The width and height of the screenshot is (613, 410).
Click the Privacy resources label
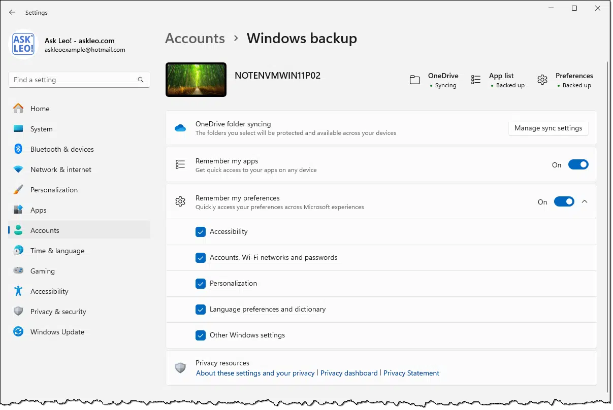coord(222,363)
